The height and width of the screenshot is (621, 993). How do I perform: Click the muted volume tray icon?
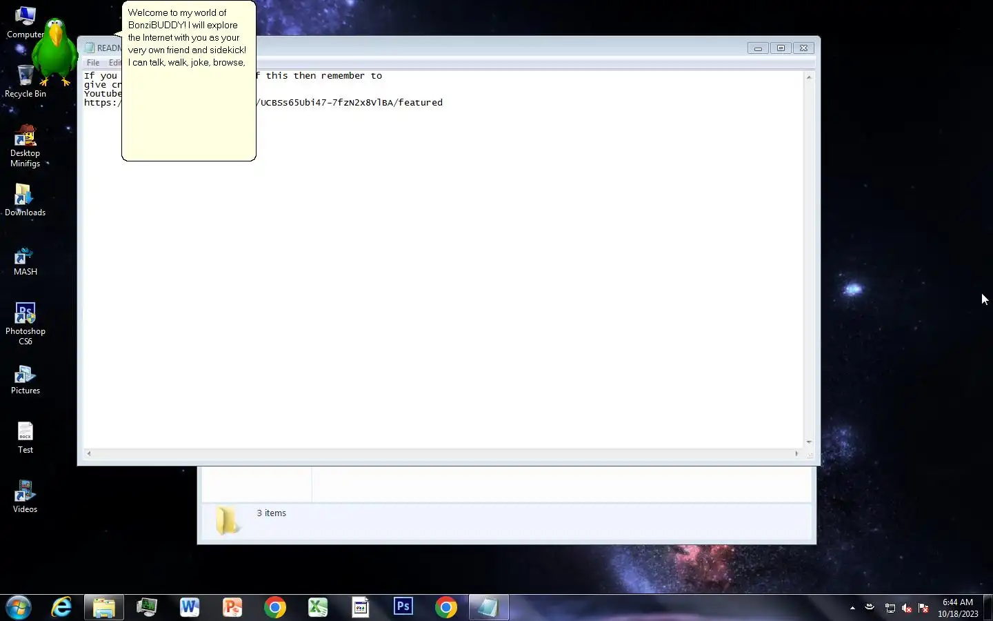(x=907, y=608)
